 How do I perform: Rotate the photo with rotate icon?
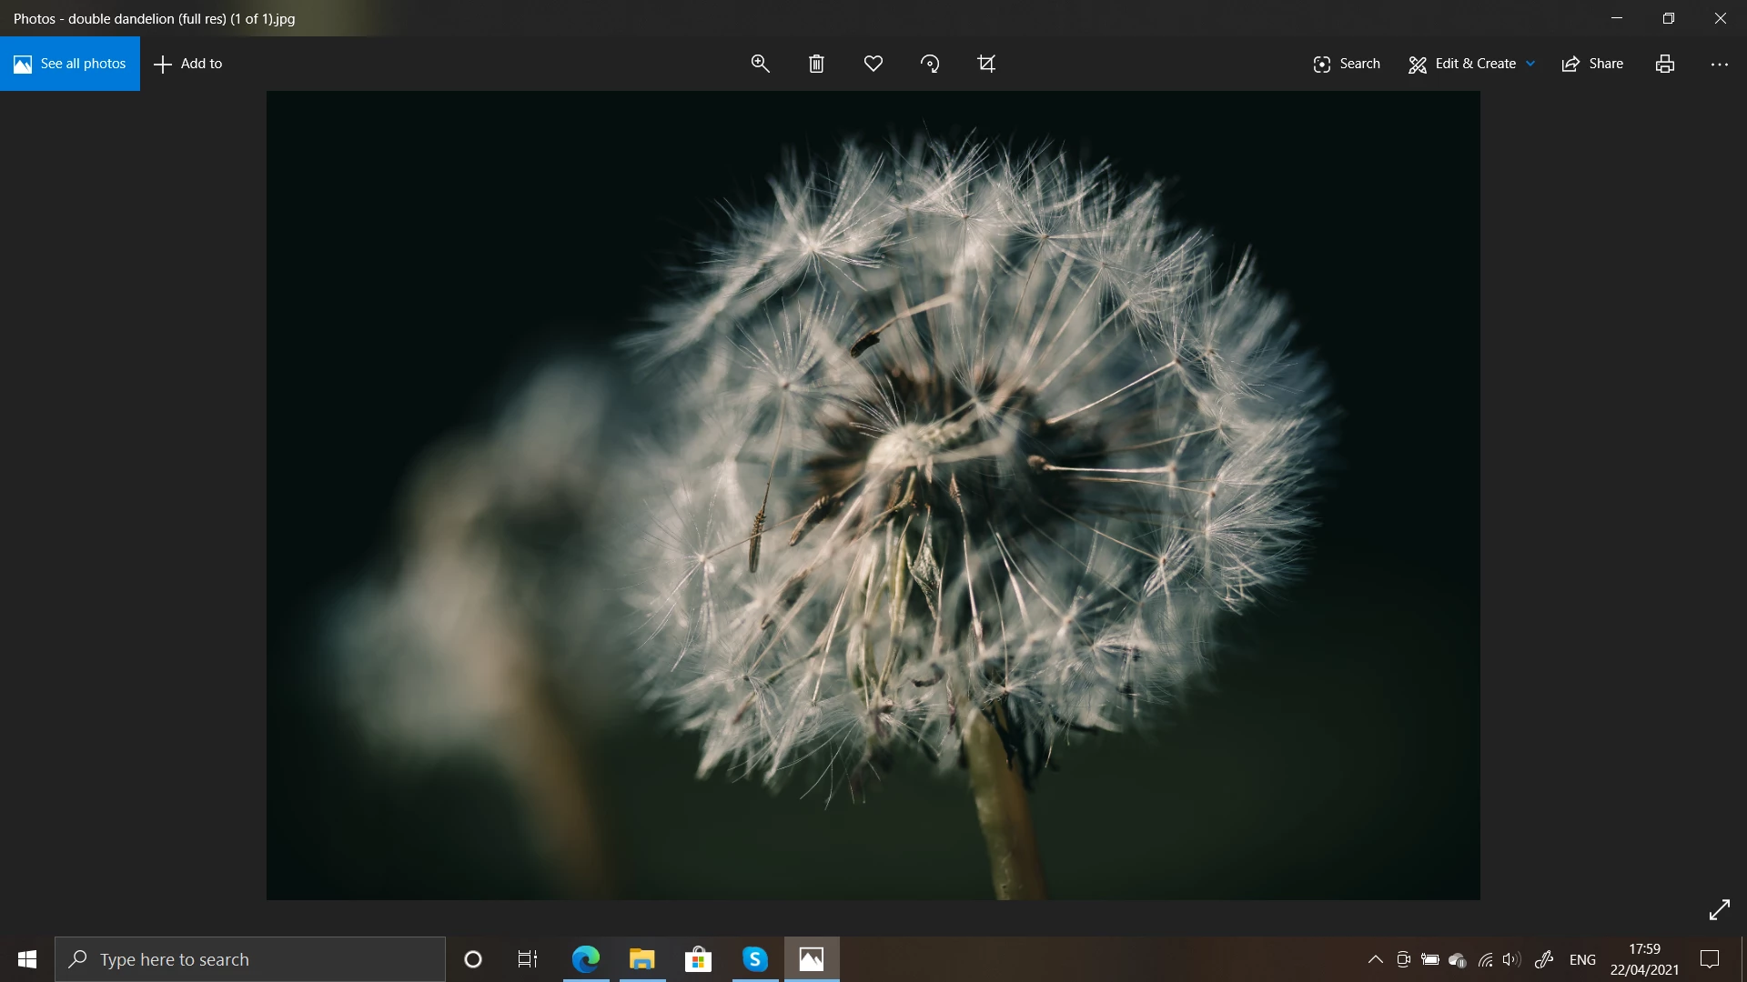(930, 64)
